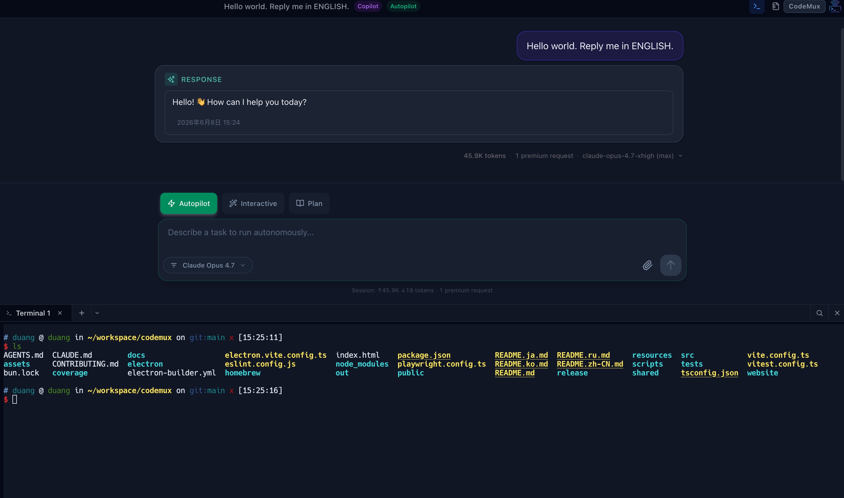The width and height of the screenshot is (844, 498).
Task: Click the sparkle icon next to RESPONSE
Action: (171, 80)
